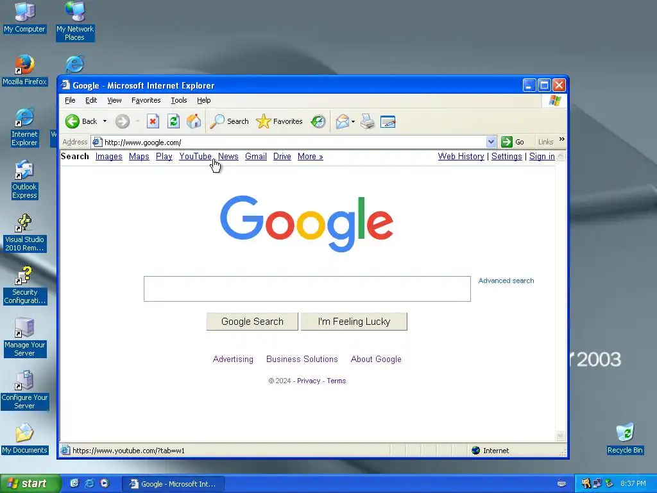The height and width of the screenshot is (493, 657).
Task: Select the Visual Studio 2010 Remote desktop icon
Action: pyautogui.click(x=24, y=232)
